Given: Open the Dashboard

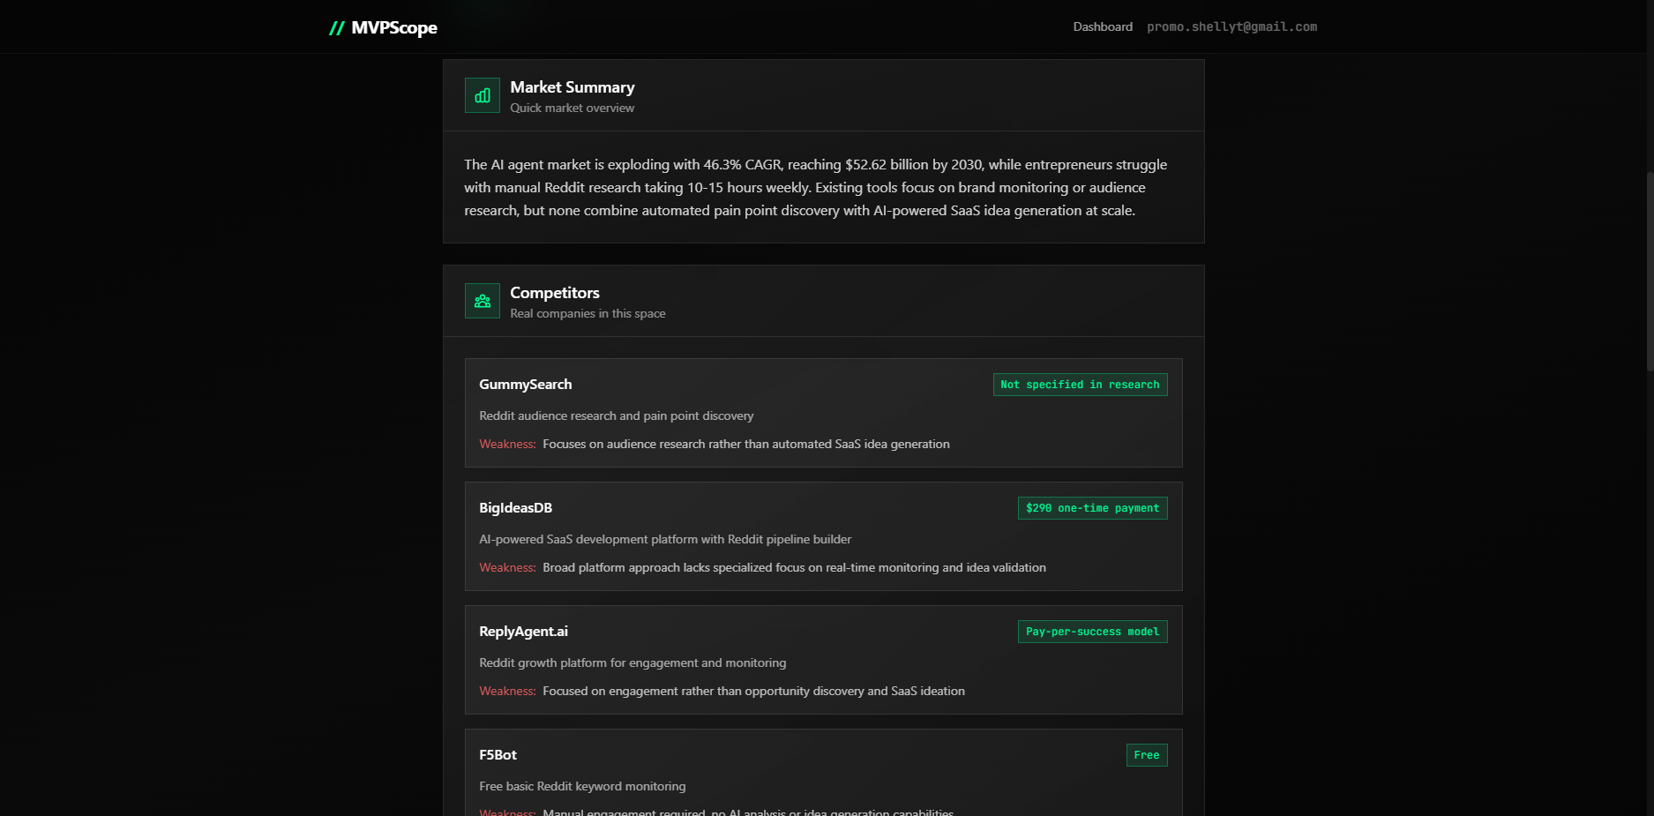Looking at the screenshot, I should 1102,26.
